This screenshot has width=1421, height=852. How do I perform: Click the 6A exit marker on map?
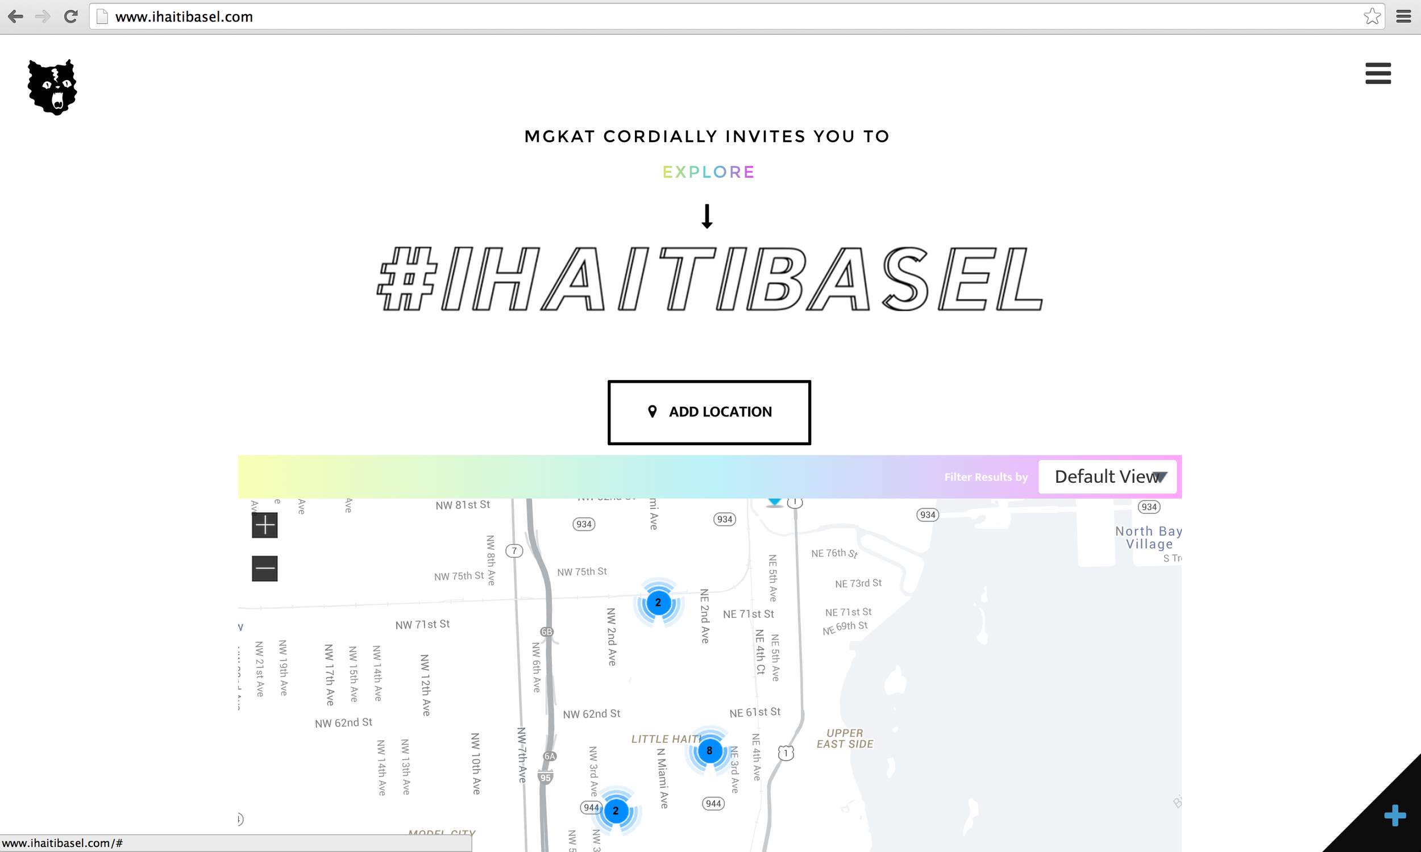[550, 756]
